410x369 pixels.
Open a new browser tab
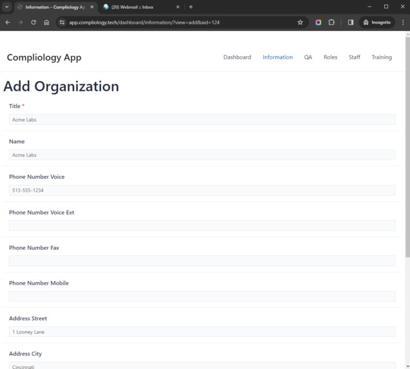(x=191, y=7)
